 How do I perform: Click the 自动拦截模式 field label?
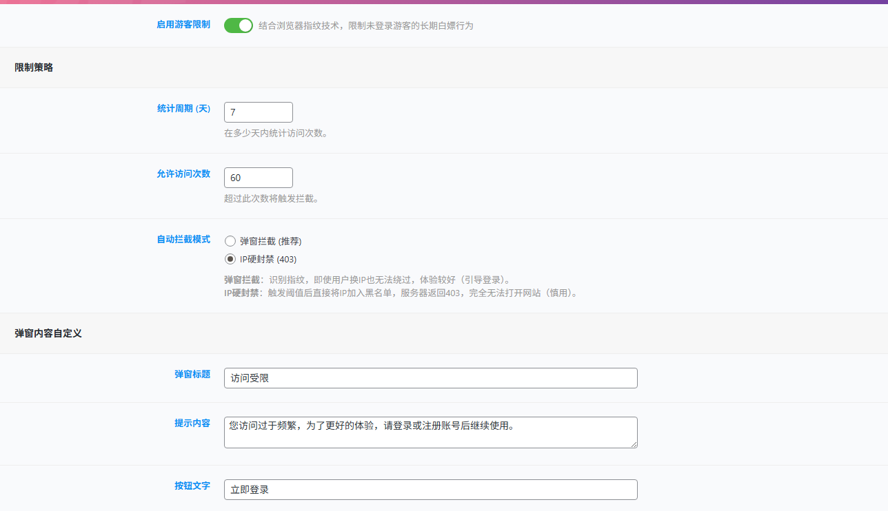[x=183, y=238]
